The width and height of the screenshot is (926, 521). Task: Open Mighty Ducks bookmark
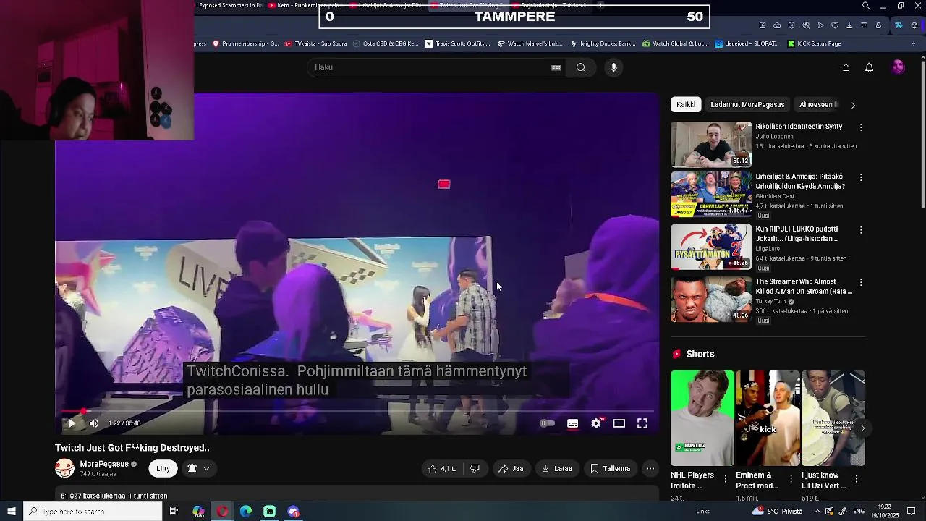pos(603,43)
